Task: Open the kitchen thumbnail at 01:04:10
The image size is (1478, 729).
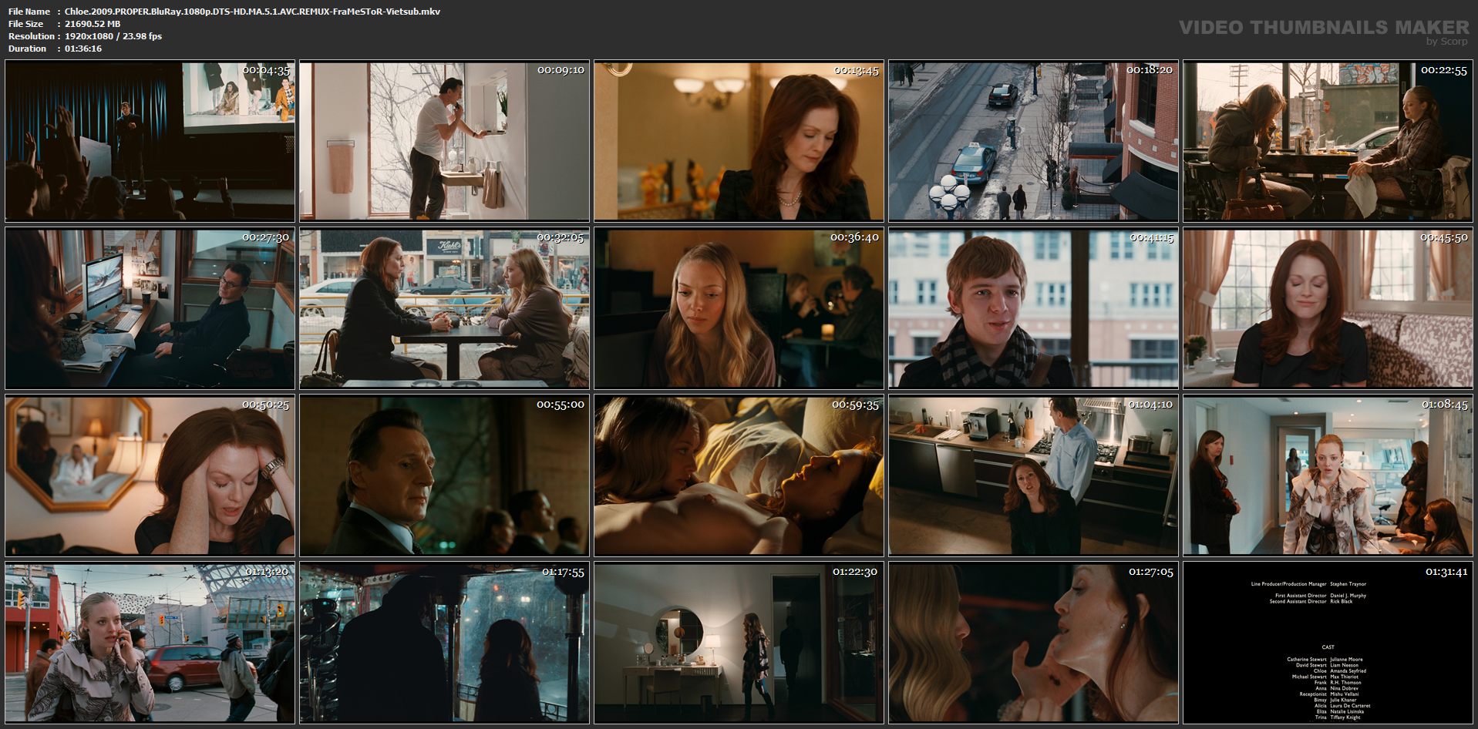Action: (x=1033, y=475)
